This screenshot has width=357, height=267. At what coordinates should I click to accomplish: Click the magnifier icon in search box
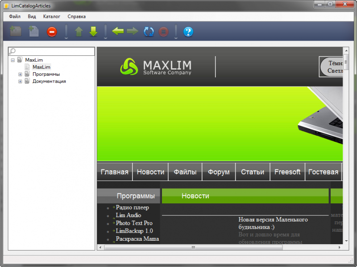pyautogui.click(x=12, y=51)
